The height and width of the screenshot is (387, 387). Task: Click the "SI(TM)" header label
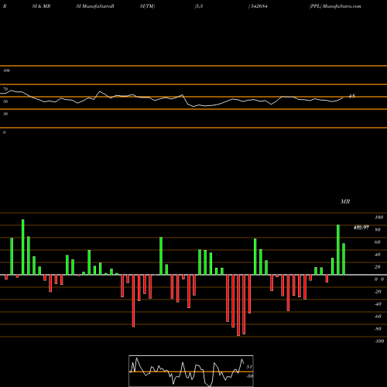(x=147, y=6)
